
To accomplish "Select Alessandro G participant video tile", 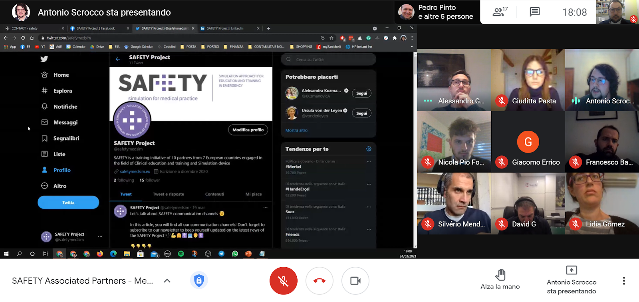I will click(x=454, y=80).
